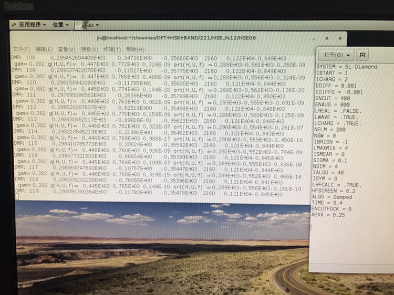
Task: Click the new document icon in gedit
Action: tap(362, 55)
